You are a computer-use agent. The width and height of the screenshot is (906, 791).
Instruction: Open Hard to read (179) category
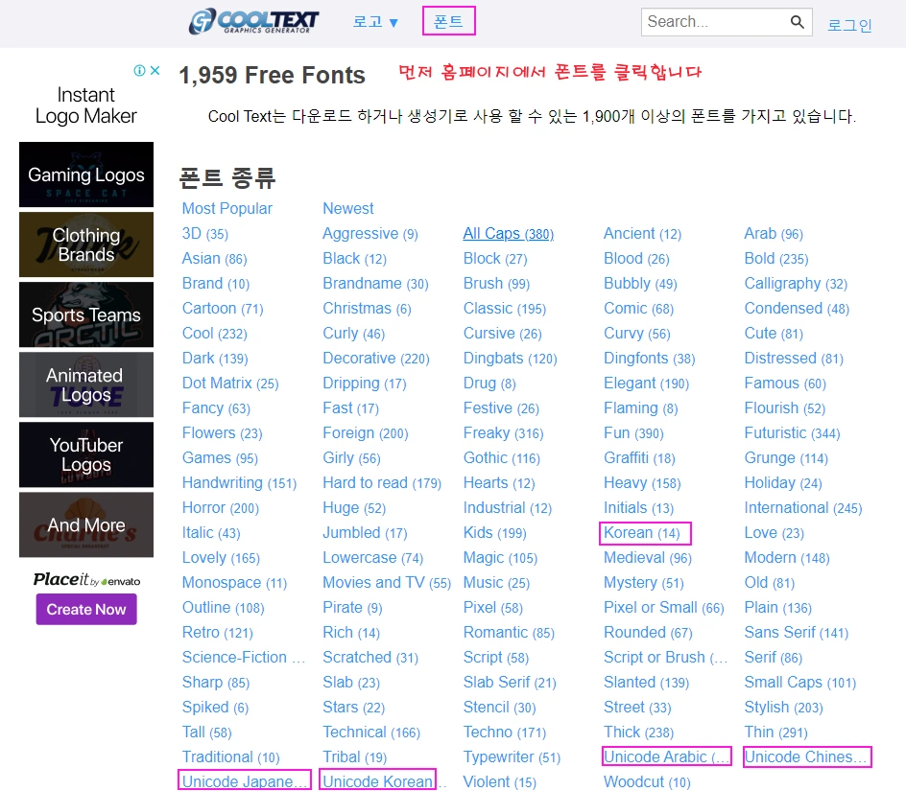382,483
